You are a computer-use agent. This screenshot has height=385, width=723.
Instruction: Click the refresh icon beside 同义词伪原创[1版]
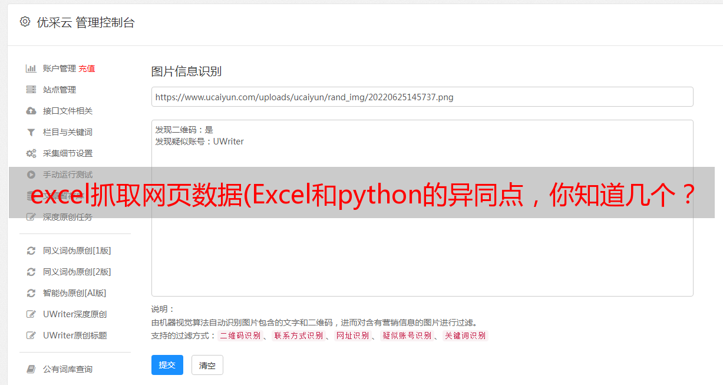pos(31,251)
